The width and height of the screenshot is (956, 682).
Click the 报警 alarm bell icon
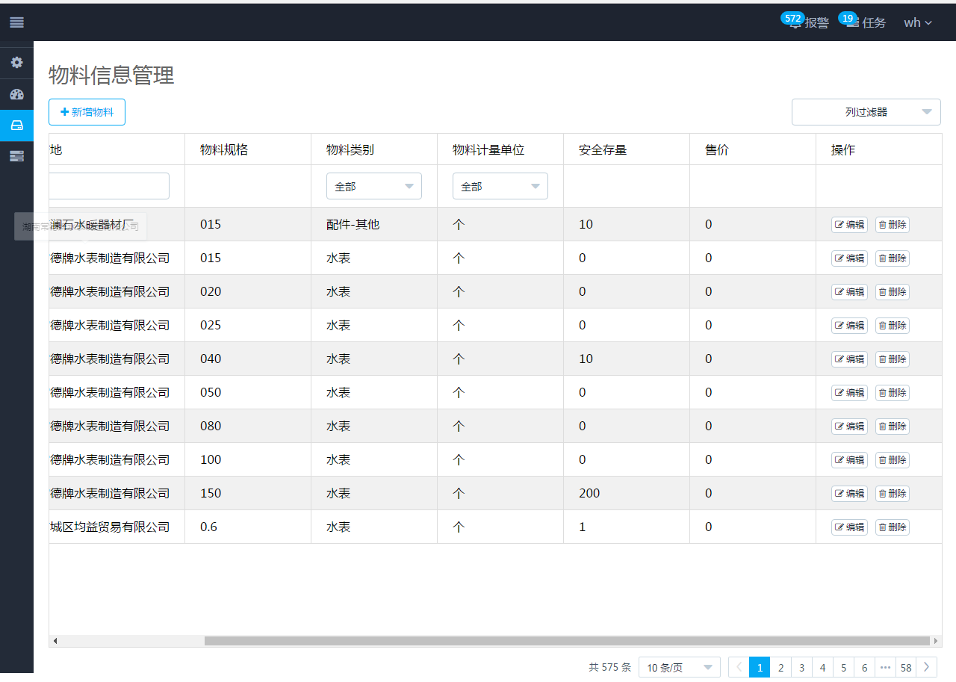click(795, 23)
